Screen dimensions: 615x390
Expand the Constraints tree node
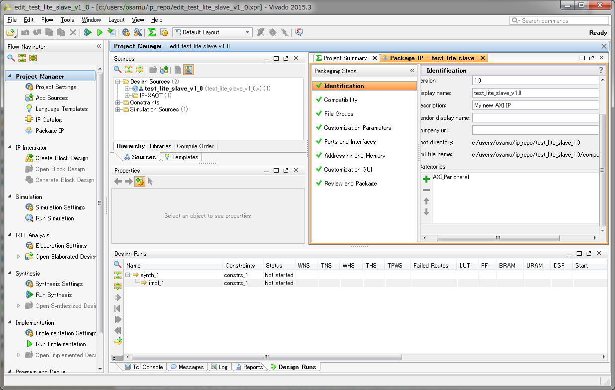pos(118,102)
